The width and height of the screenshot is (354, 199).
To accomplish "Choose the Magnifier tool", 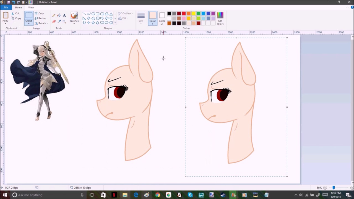I will point(64,21).
